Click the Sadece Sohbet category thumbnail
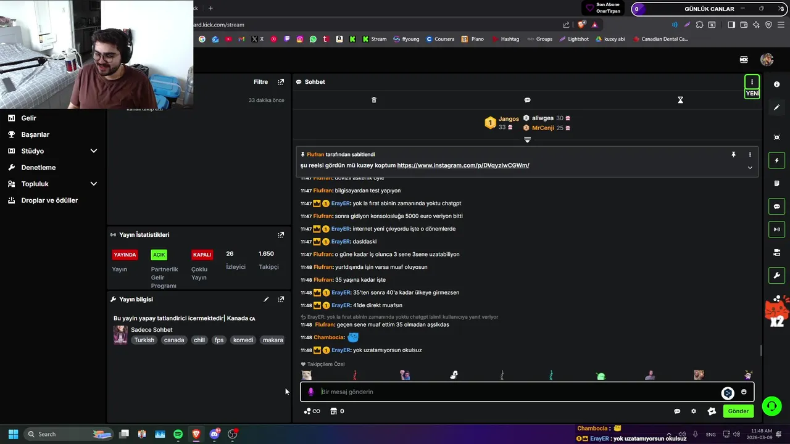 [x=120, y=335]
